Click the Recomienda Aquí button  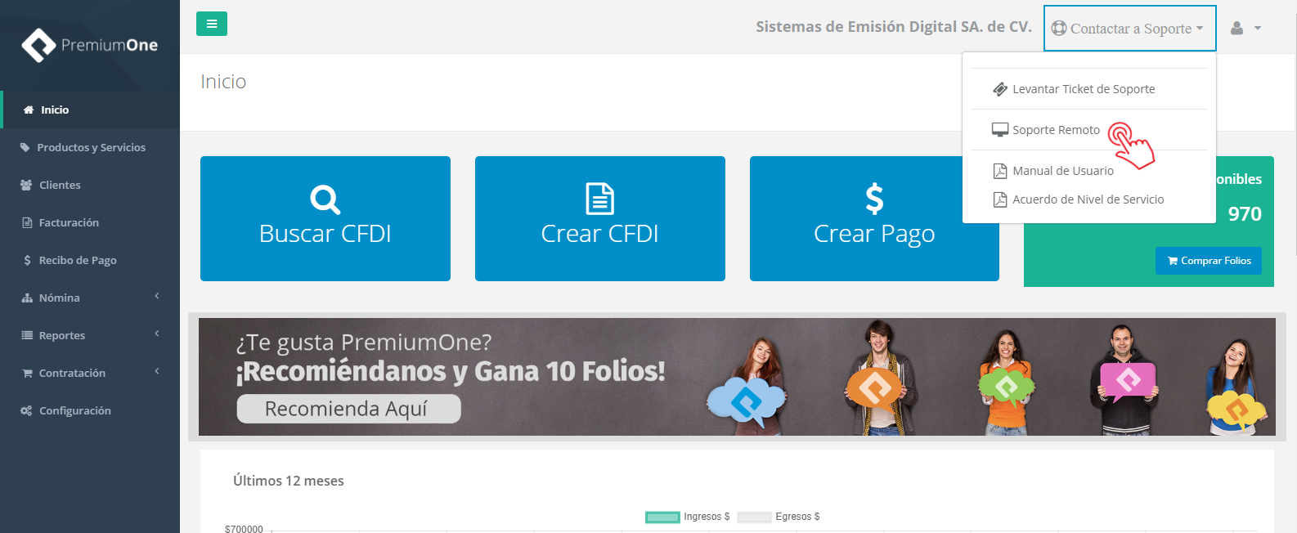[x=348, y=409]
